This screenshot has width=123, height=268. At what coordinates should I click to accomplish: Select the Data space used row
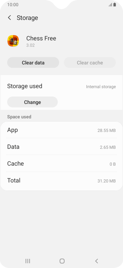point(61,147)
